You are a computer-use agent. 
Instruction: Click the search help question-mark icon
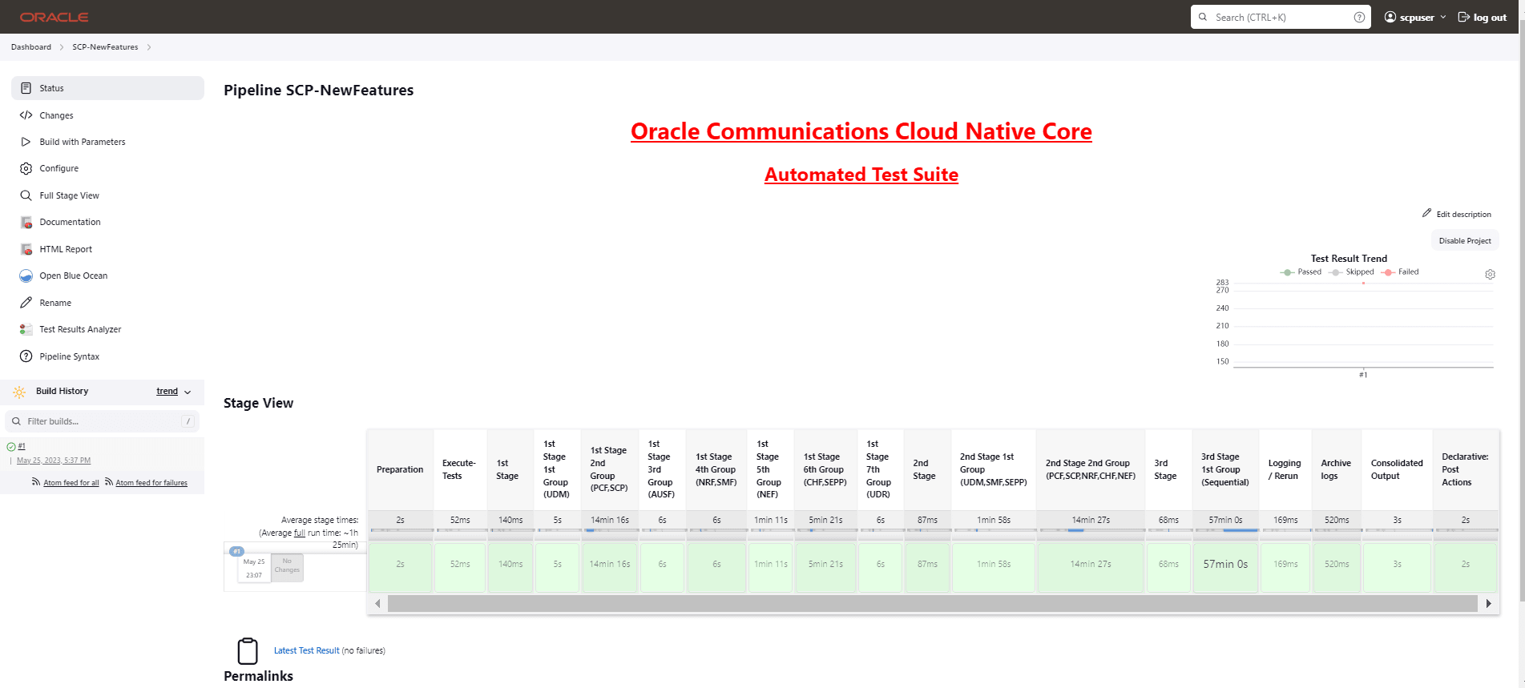[x=1359, y=17]
